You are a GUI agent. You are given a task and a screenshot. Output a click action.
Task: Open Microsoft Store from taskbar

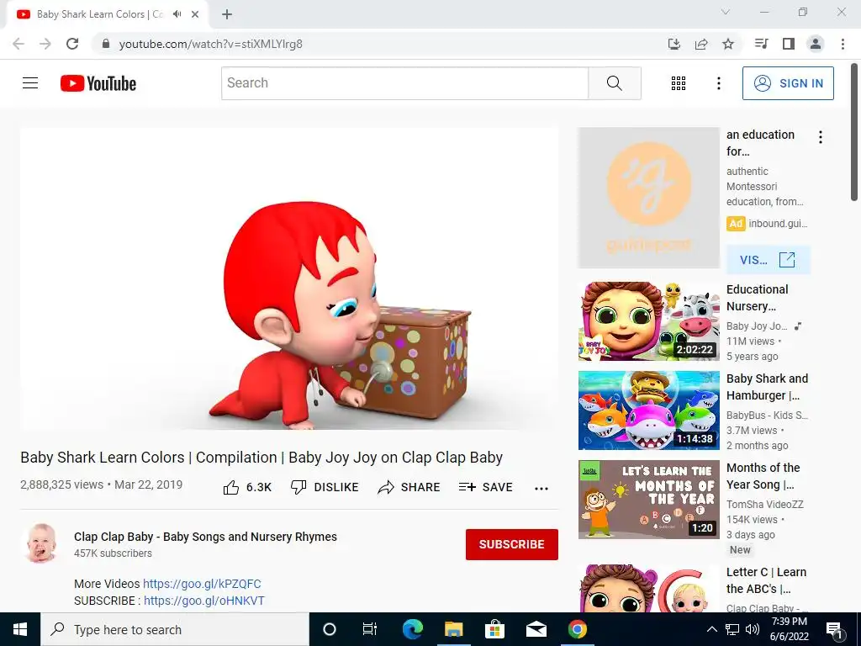click(x=494, y=629)
